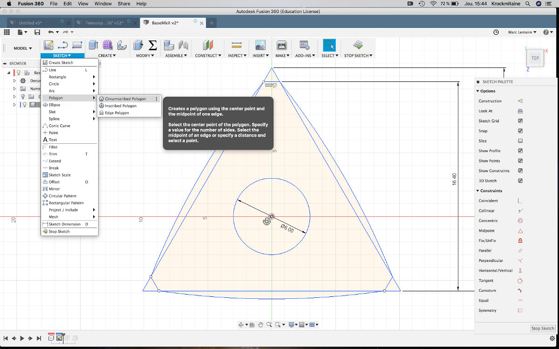
Task: Open the ASSEMBLE dropdown menu
Action: [176, 55]
